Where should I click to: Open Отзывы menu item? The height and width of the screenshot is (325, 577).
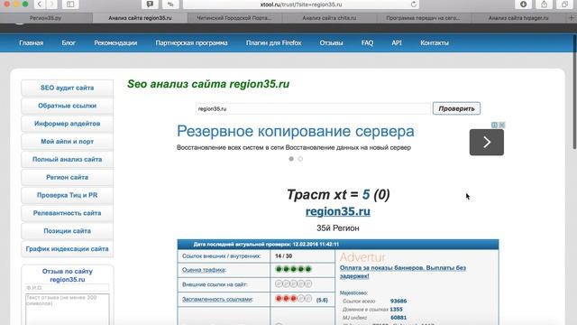click(331, 42)
